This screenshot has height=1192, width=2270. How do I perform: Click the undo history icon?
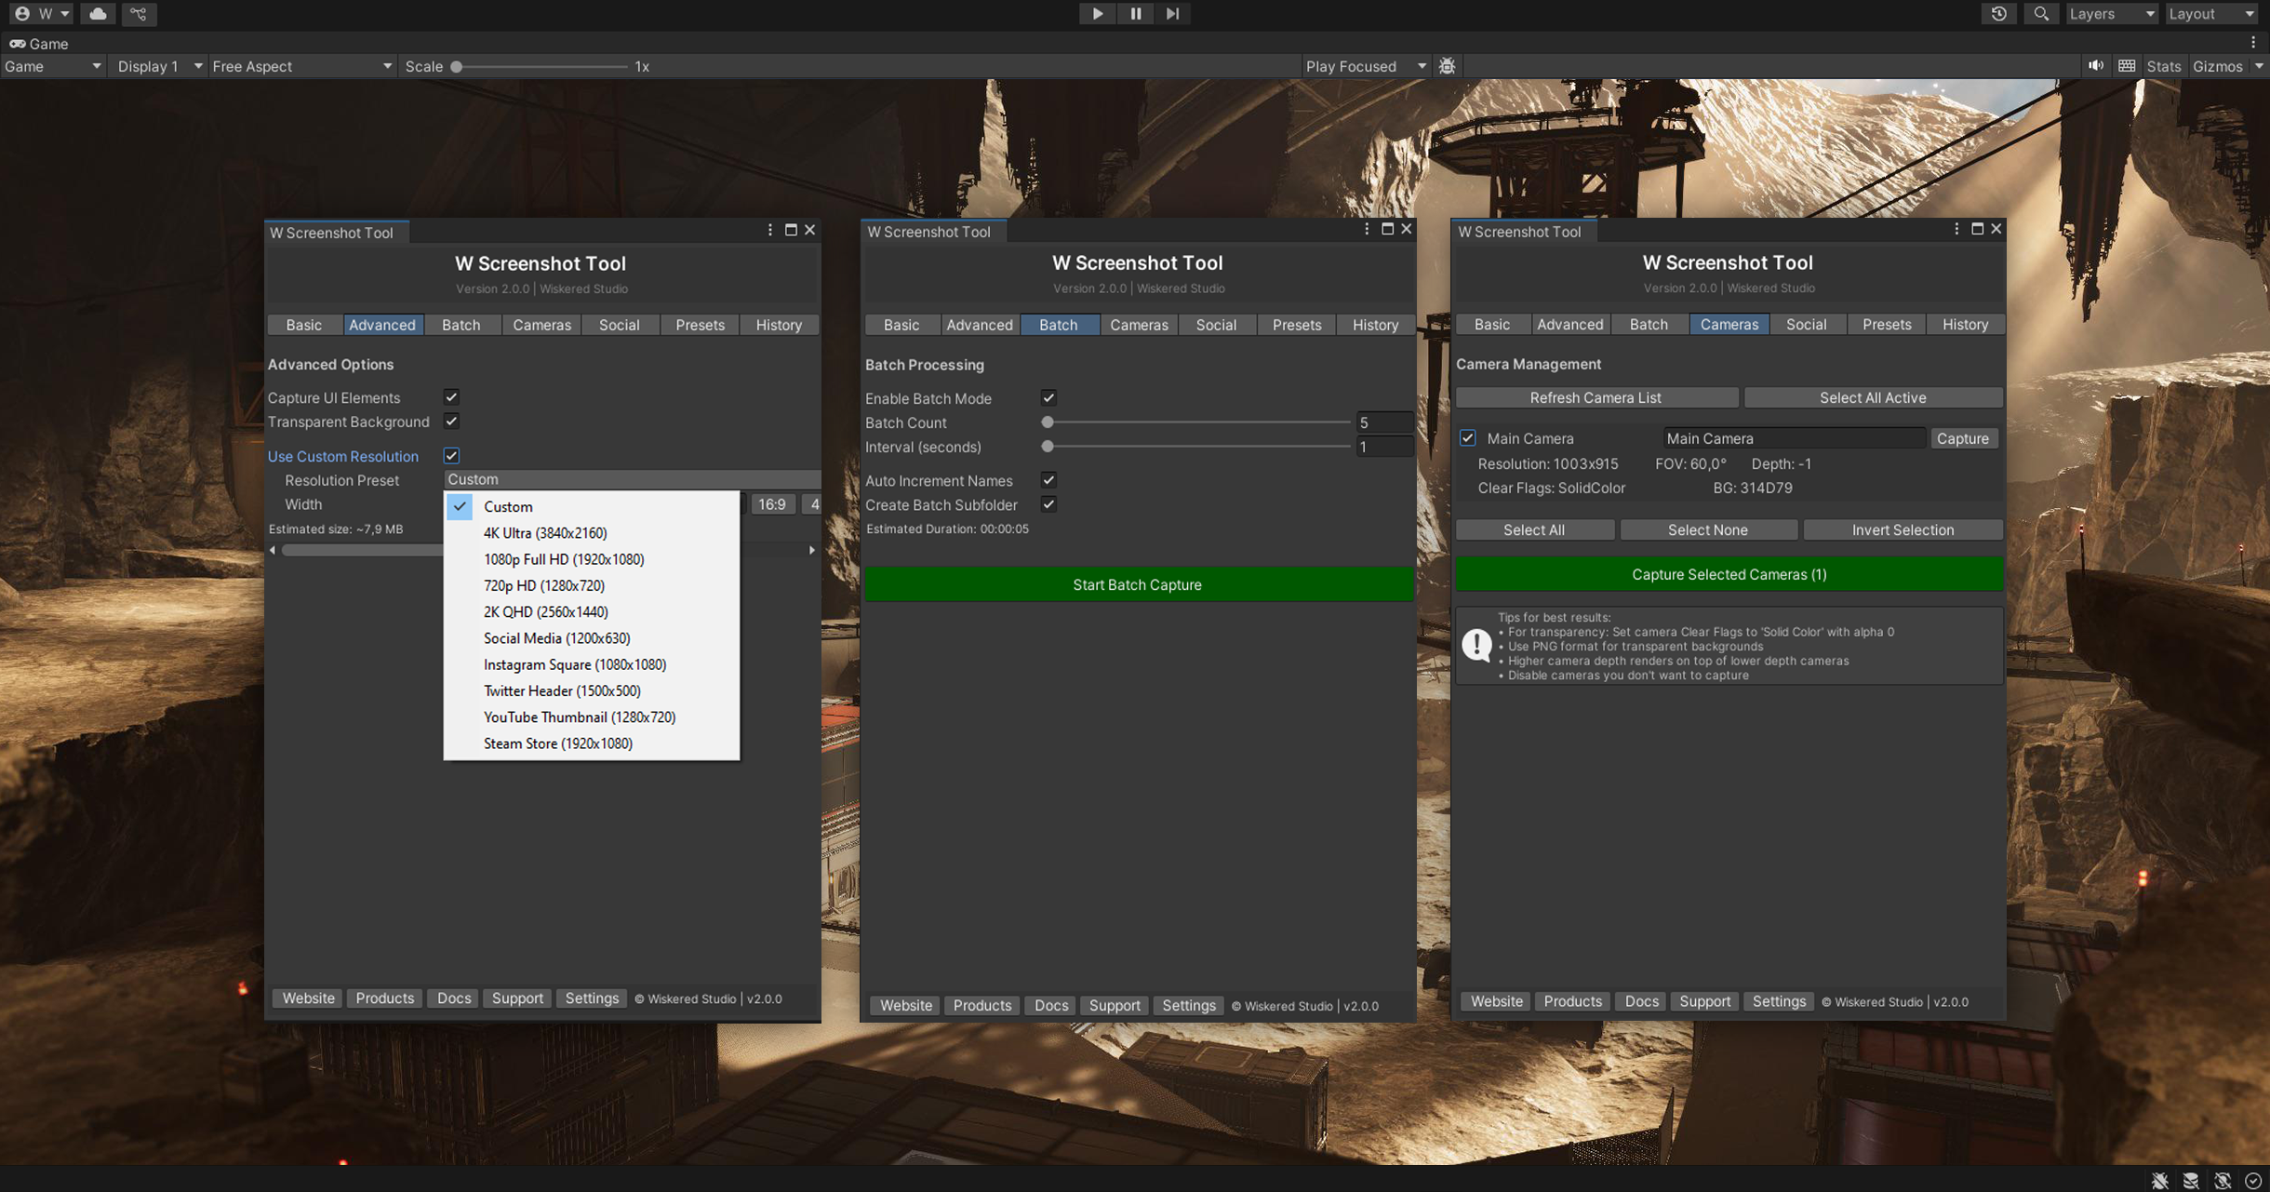(x=1998, y=14)
